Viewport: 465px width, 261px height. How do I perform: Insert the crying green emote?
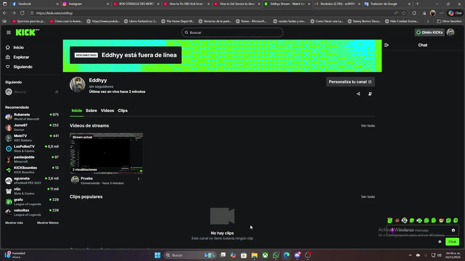pos(456,220)
